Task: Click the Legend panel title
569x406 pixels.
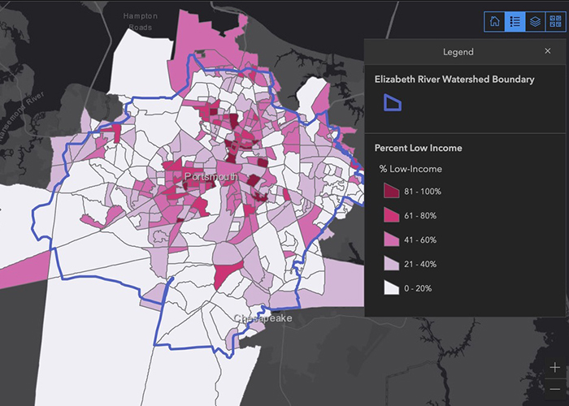Action: click(458, 52)
